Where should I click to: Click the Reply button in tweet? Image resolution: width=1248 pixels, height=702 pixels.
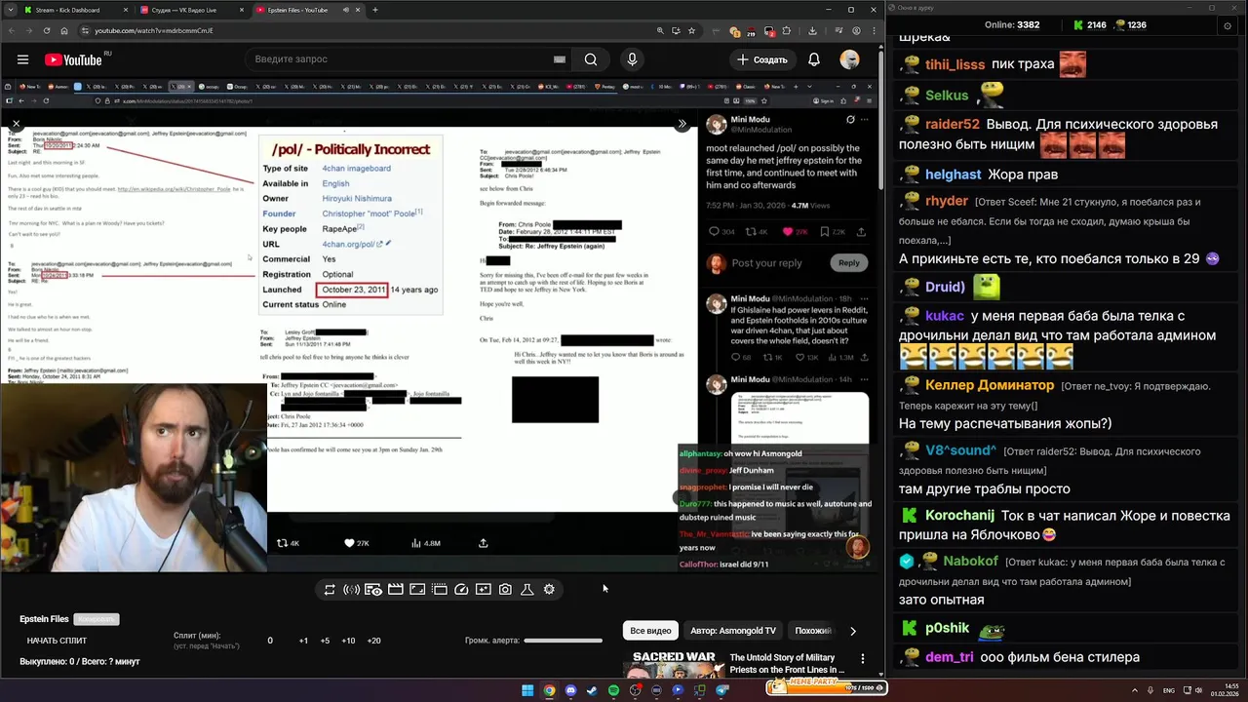point(849,262)
